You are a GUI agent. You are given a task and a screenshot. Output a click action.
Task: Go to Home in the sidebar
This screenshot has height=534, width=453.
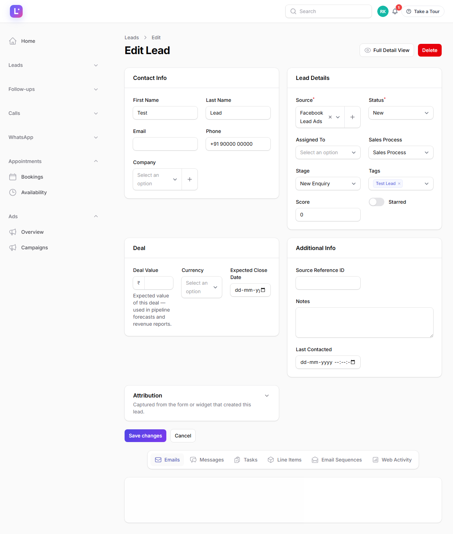point(53,41)
